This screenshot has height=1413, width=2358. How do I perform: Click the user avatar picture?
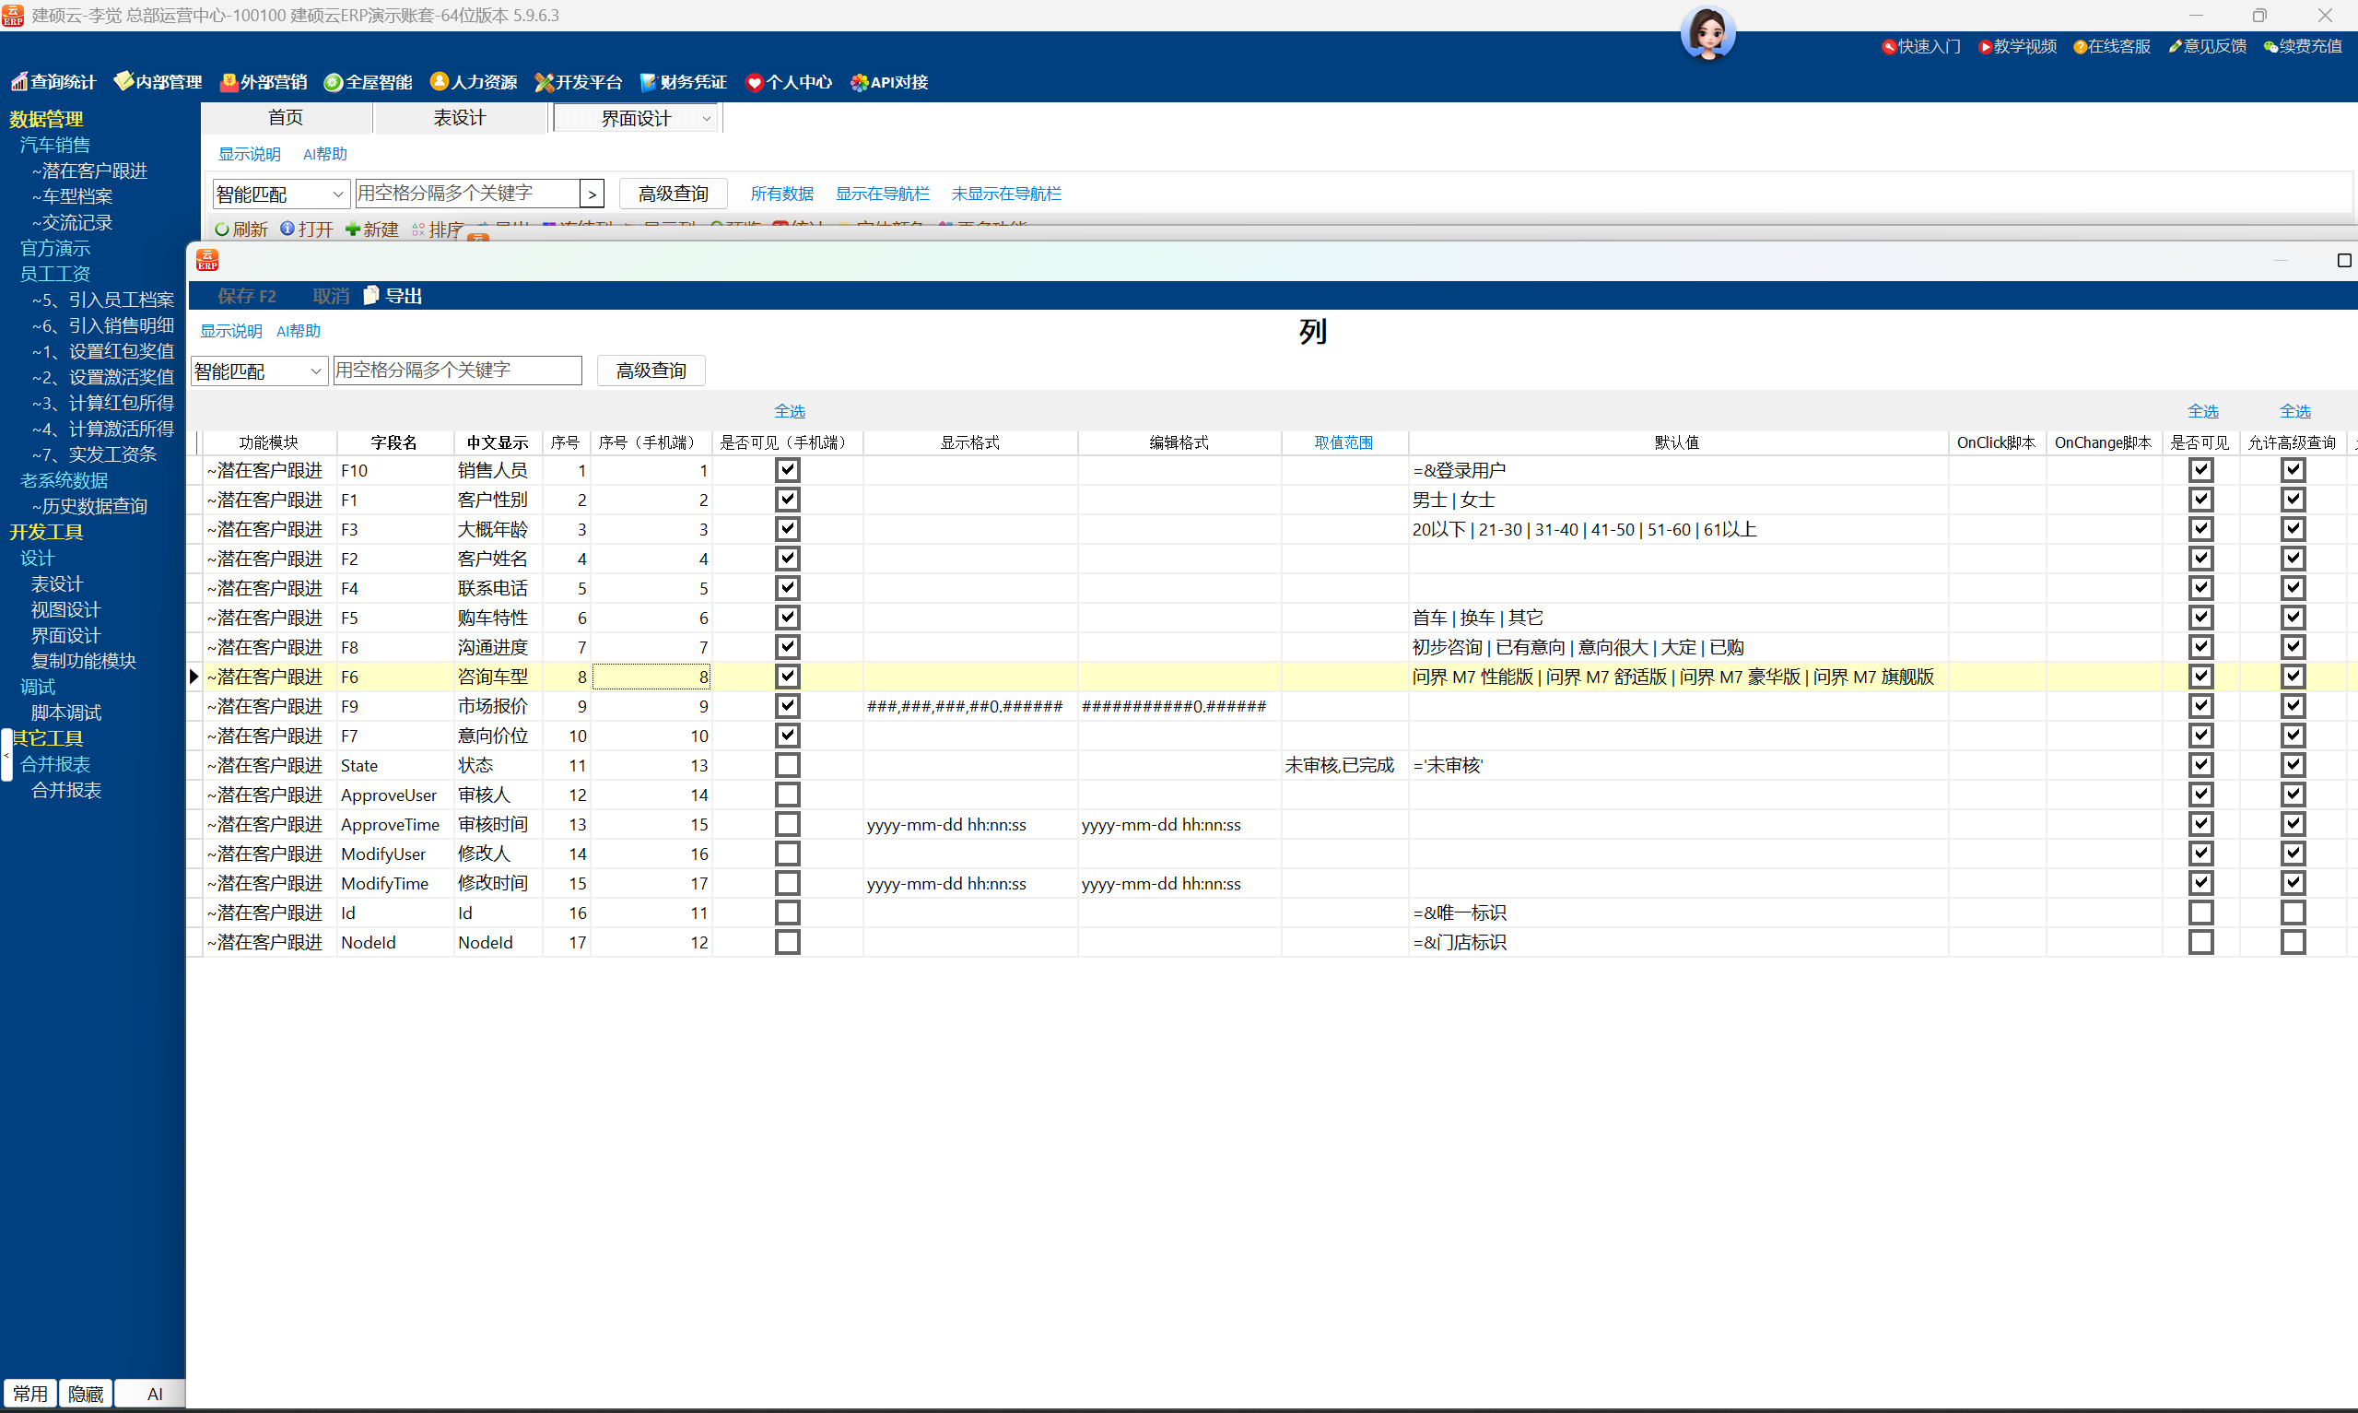coord(1707,32)
